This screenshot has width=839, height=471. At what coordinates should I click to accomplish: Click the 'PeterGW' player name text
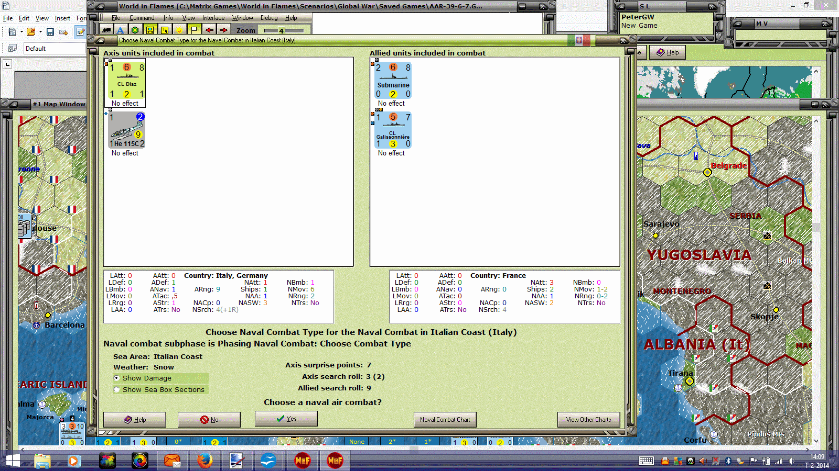click(638, 17)
